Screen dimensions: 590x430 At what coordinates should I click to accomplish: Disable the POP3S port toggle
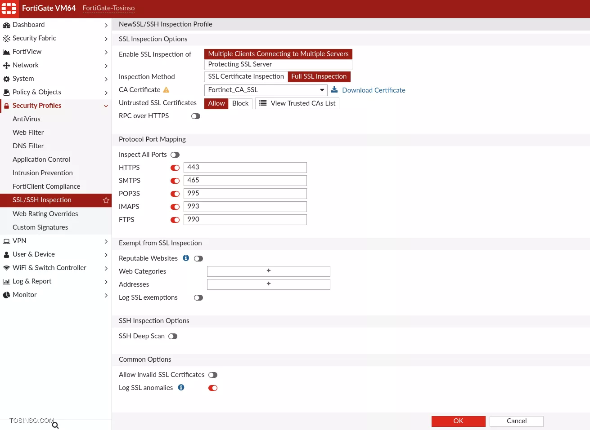[x=175, y=194]
